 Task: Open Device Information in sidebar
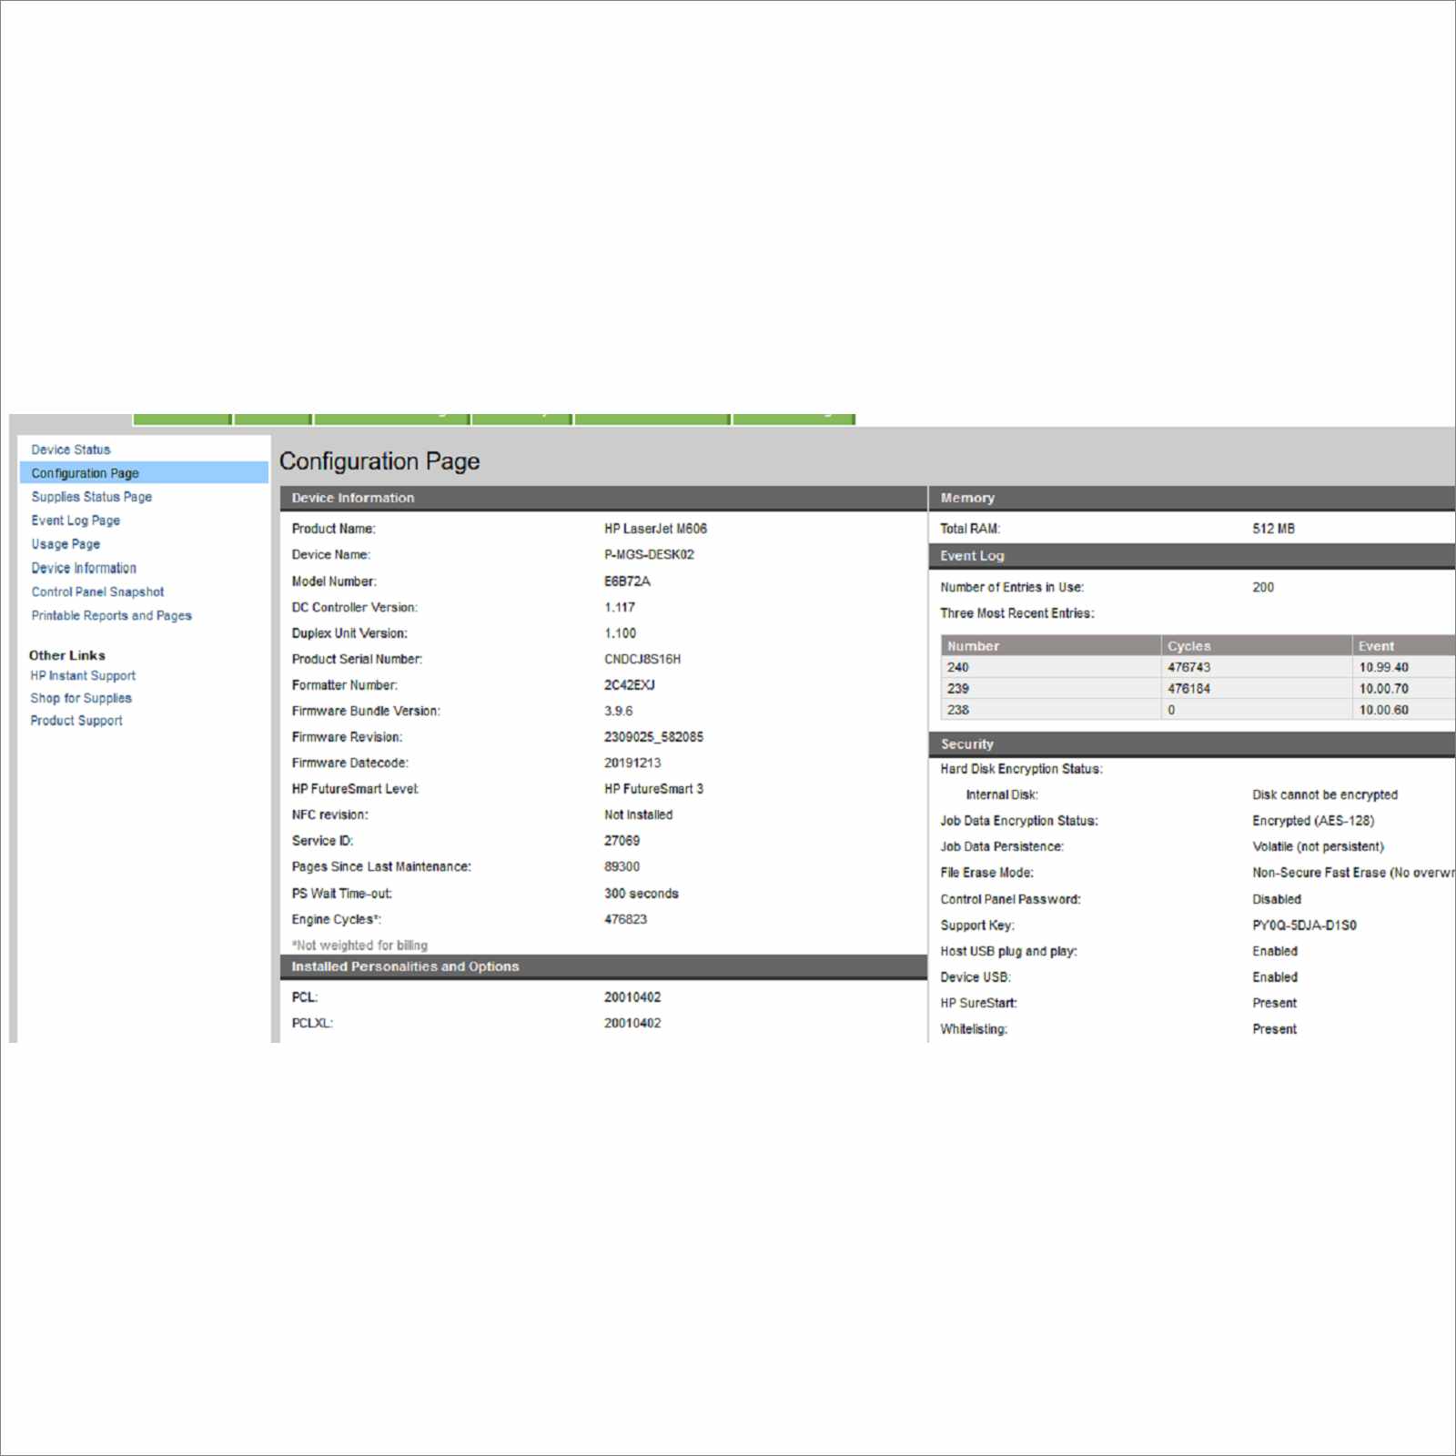click(84, 568)
